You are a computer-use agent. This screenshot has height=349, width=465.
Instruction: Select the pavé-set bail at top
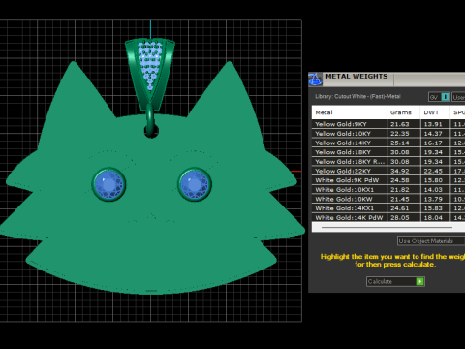(150, 75)
